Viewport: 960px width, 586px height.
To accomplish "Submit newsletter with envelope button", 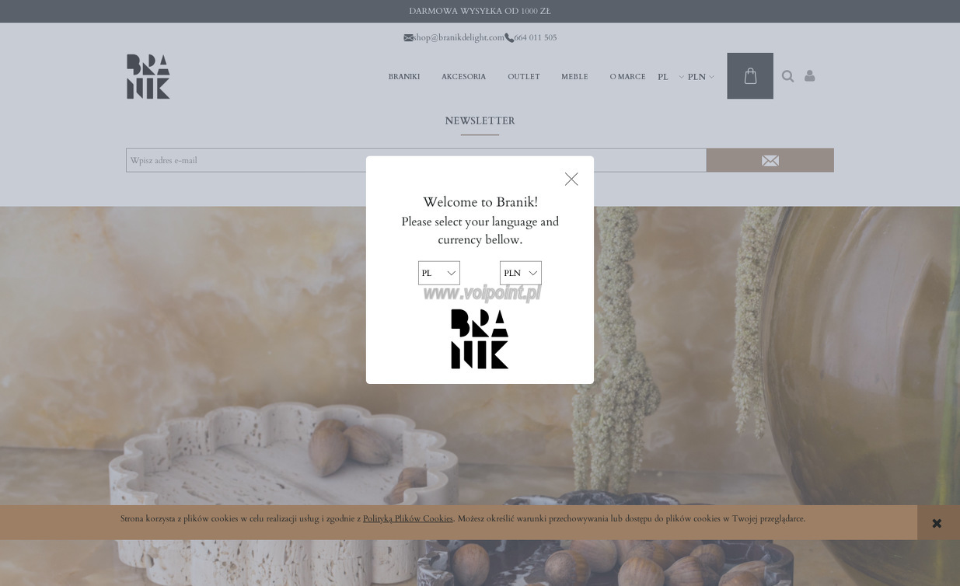I will [x=770, y=160].
